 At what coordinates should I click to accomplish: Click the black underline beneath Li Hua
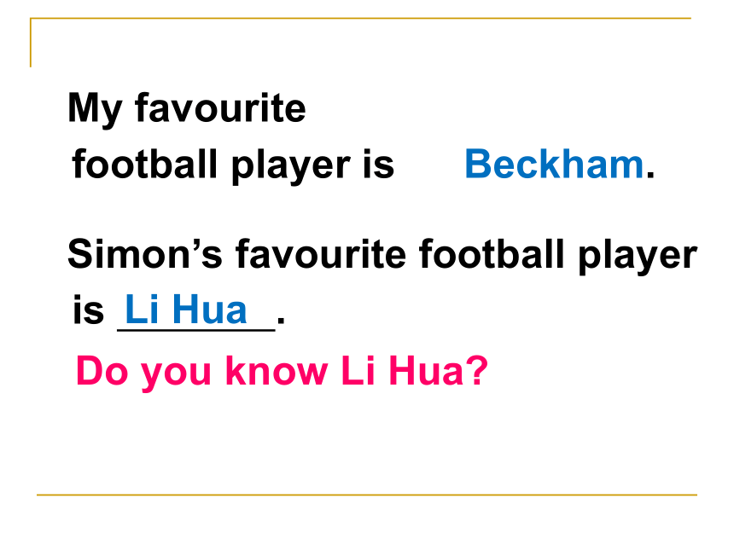196,330
